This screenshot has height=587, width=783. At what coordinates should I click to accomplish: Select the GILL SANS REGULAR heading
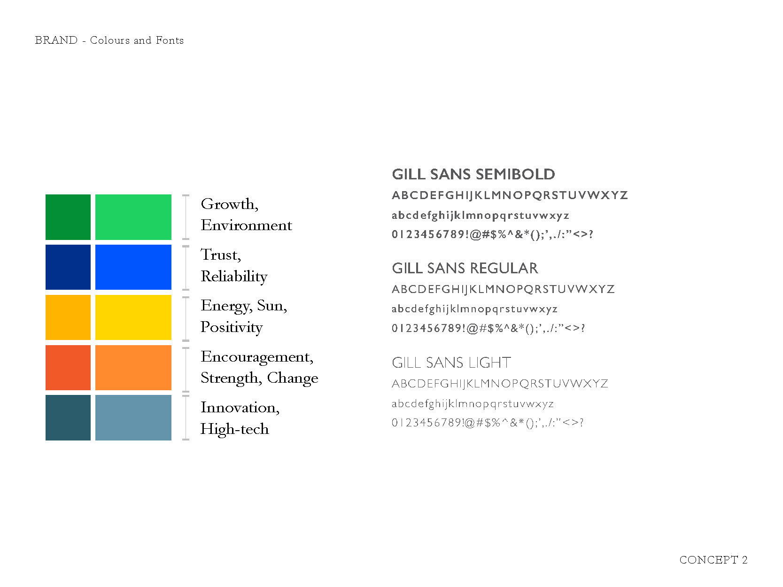tap(465, 268)
